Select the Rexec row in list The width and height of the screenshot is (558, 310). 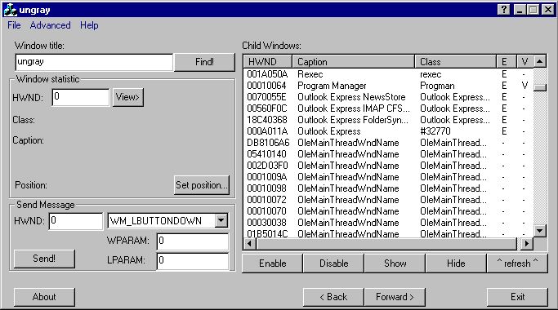pyautogui.click(x=389, y=74)
